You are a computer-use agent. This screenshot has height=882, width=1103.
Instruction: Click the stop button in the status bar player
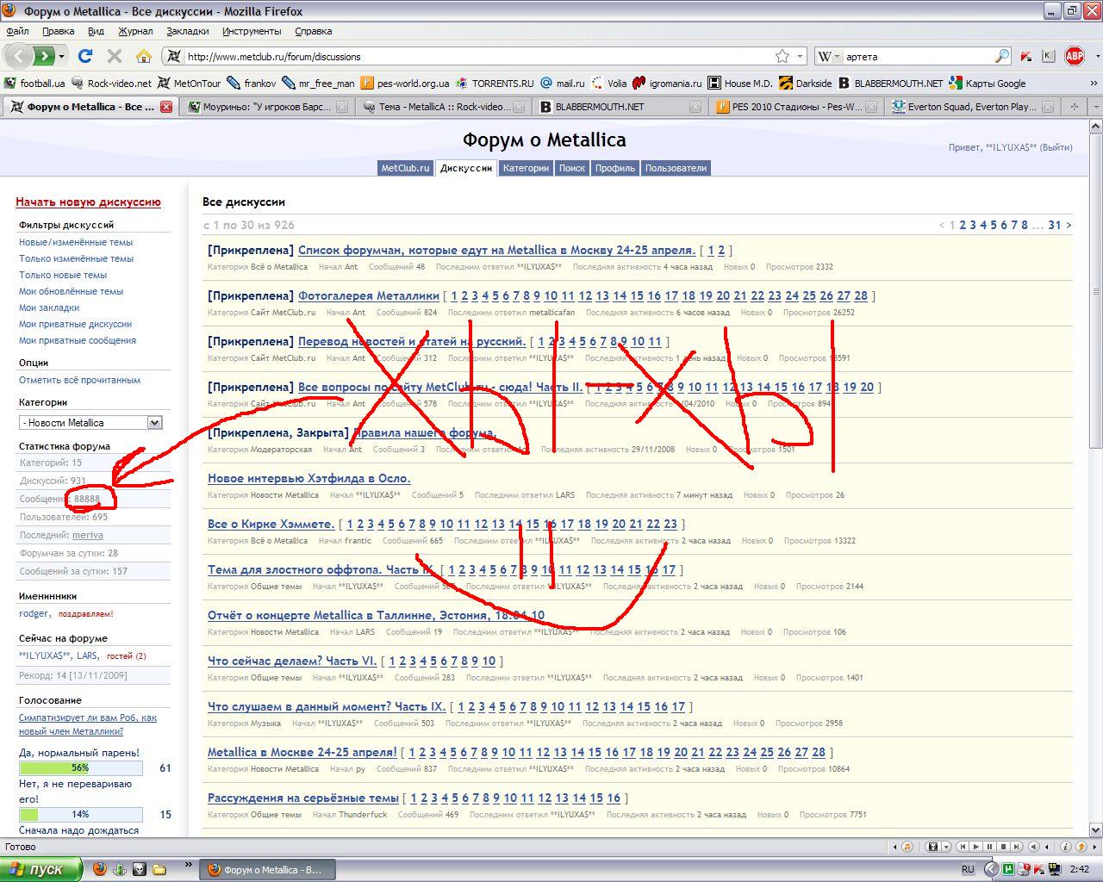point(1005,848)
